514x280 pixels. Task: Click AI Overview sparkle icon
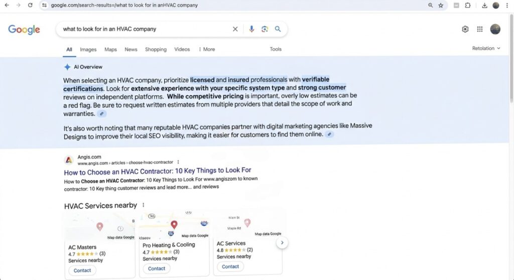(67, 67)
